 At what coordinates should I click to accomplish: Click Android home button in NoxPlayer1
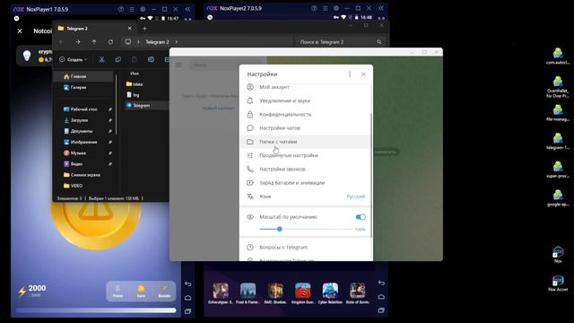point(187,298)
